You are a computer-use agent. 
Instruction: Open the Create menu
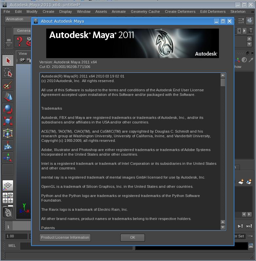point(49,11)
